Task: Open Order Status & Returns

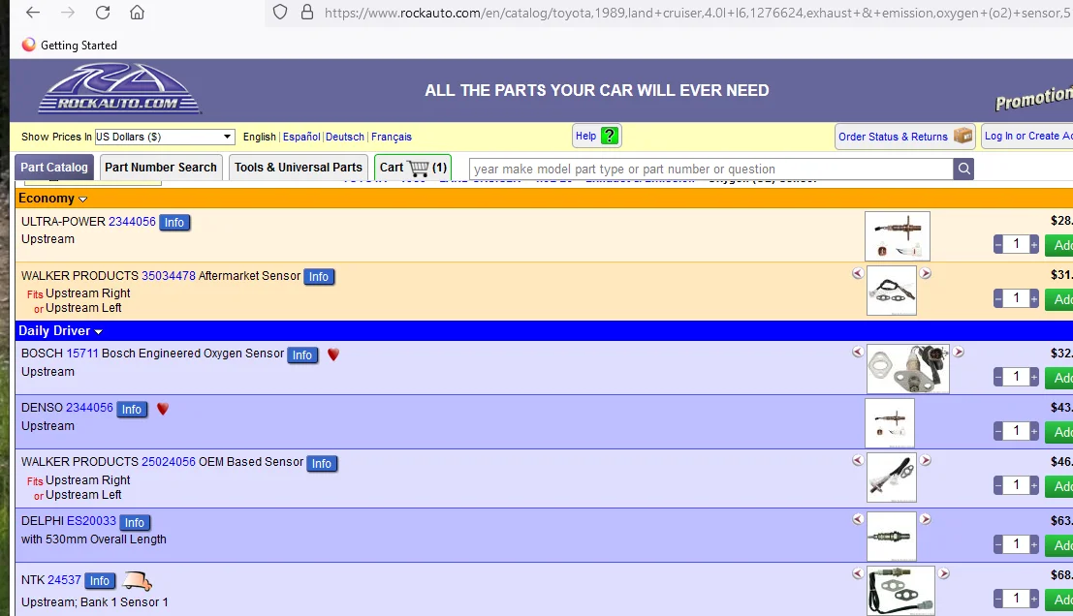Action: pyautogui.click(x=904, y=136)
